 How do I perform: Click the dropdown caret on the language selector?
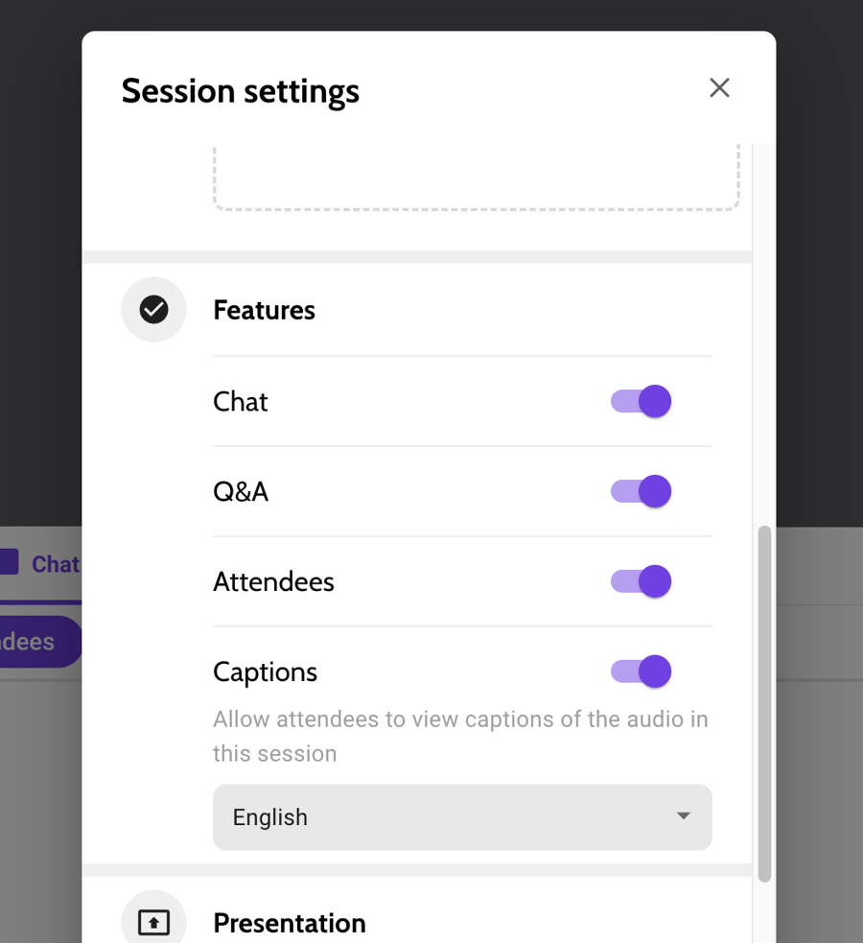point(683,817)
